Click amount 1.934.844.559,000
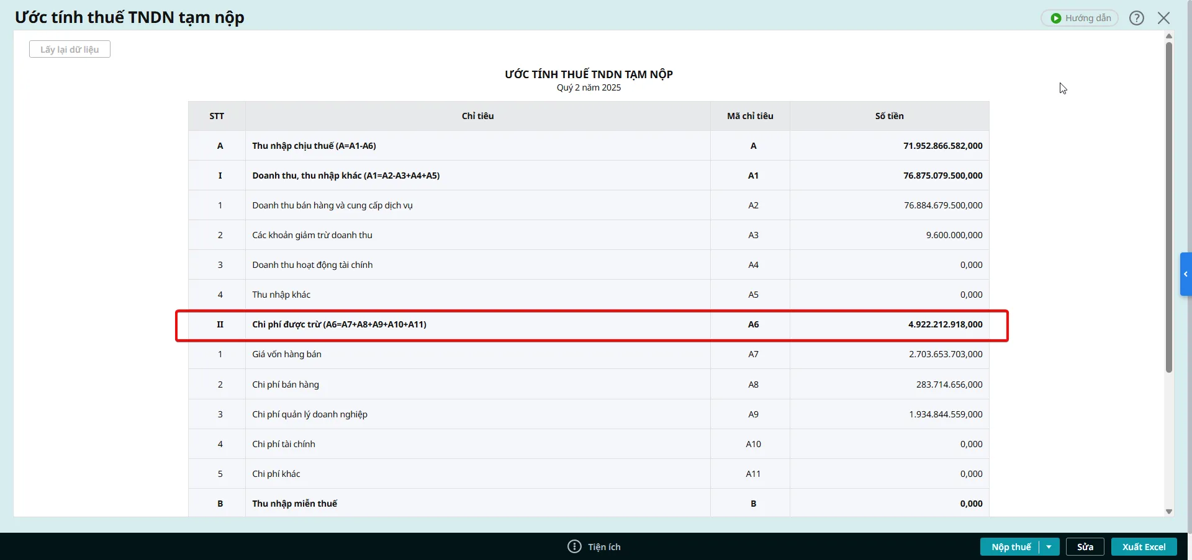1192x560 pixels. (x=946, y=414)
